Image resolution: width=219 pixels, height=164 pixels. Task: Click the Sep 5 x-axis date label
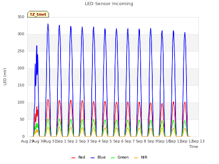107,141
